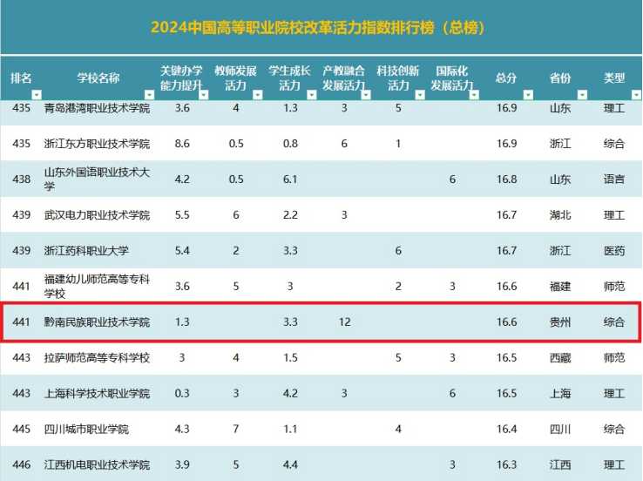Open the 类型 column filter dropdown

click(634, 94)
